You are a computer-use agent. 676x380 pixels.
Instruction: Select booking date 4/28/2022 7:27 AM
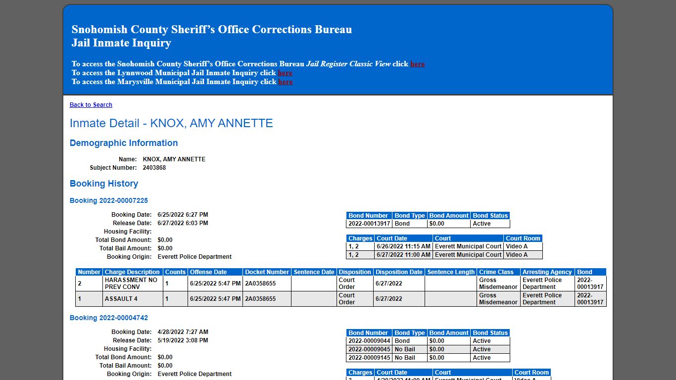[183, 332]
